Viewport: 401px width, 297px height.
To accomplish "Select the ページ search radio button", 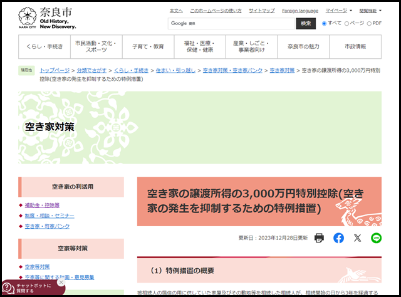I will coord(346,24).
